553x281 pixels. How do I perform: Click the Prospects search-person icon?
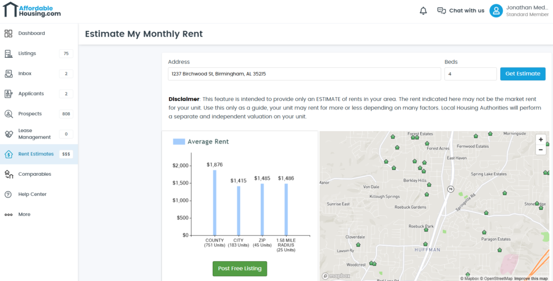coord(9,114)
